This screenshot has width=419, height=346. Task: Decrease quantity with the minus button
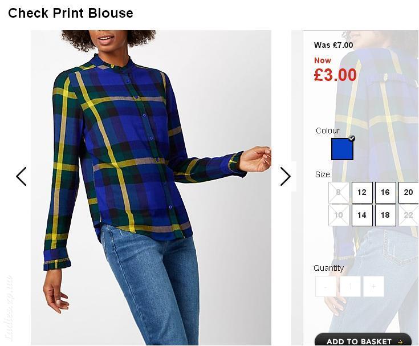[x=326, y=287]
